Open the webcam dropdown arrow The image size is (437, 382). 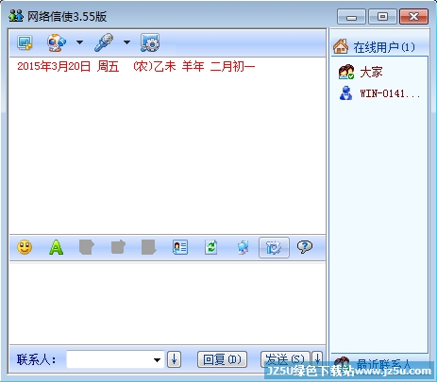coord(79,42)
